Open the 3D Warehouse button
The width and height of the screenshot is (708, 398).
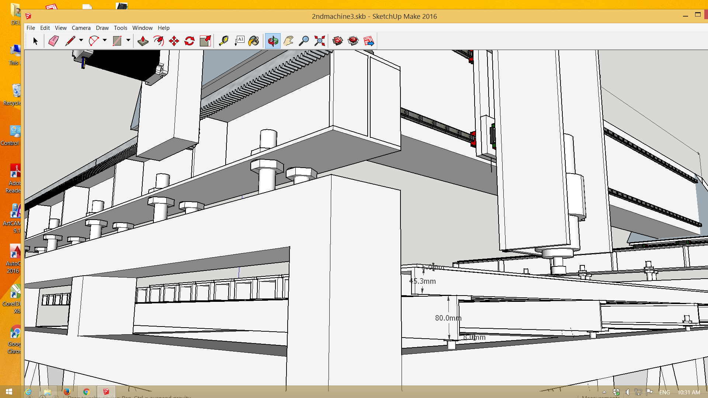(x=337, y=41)
